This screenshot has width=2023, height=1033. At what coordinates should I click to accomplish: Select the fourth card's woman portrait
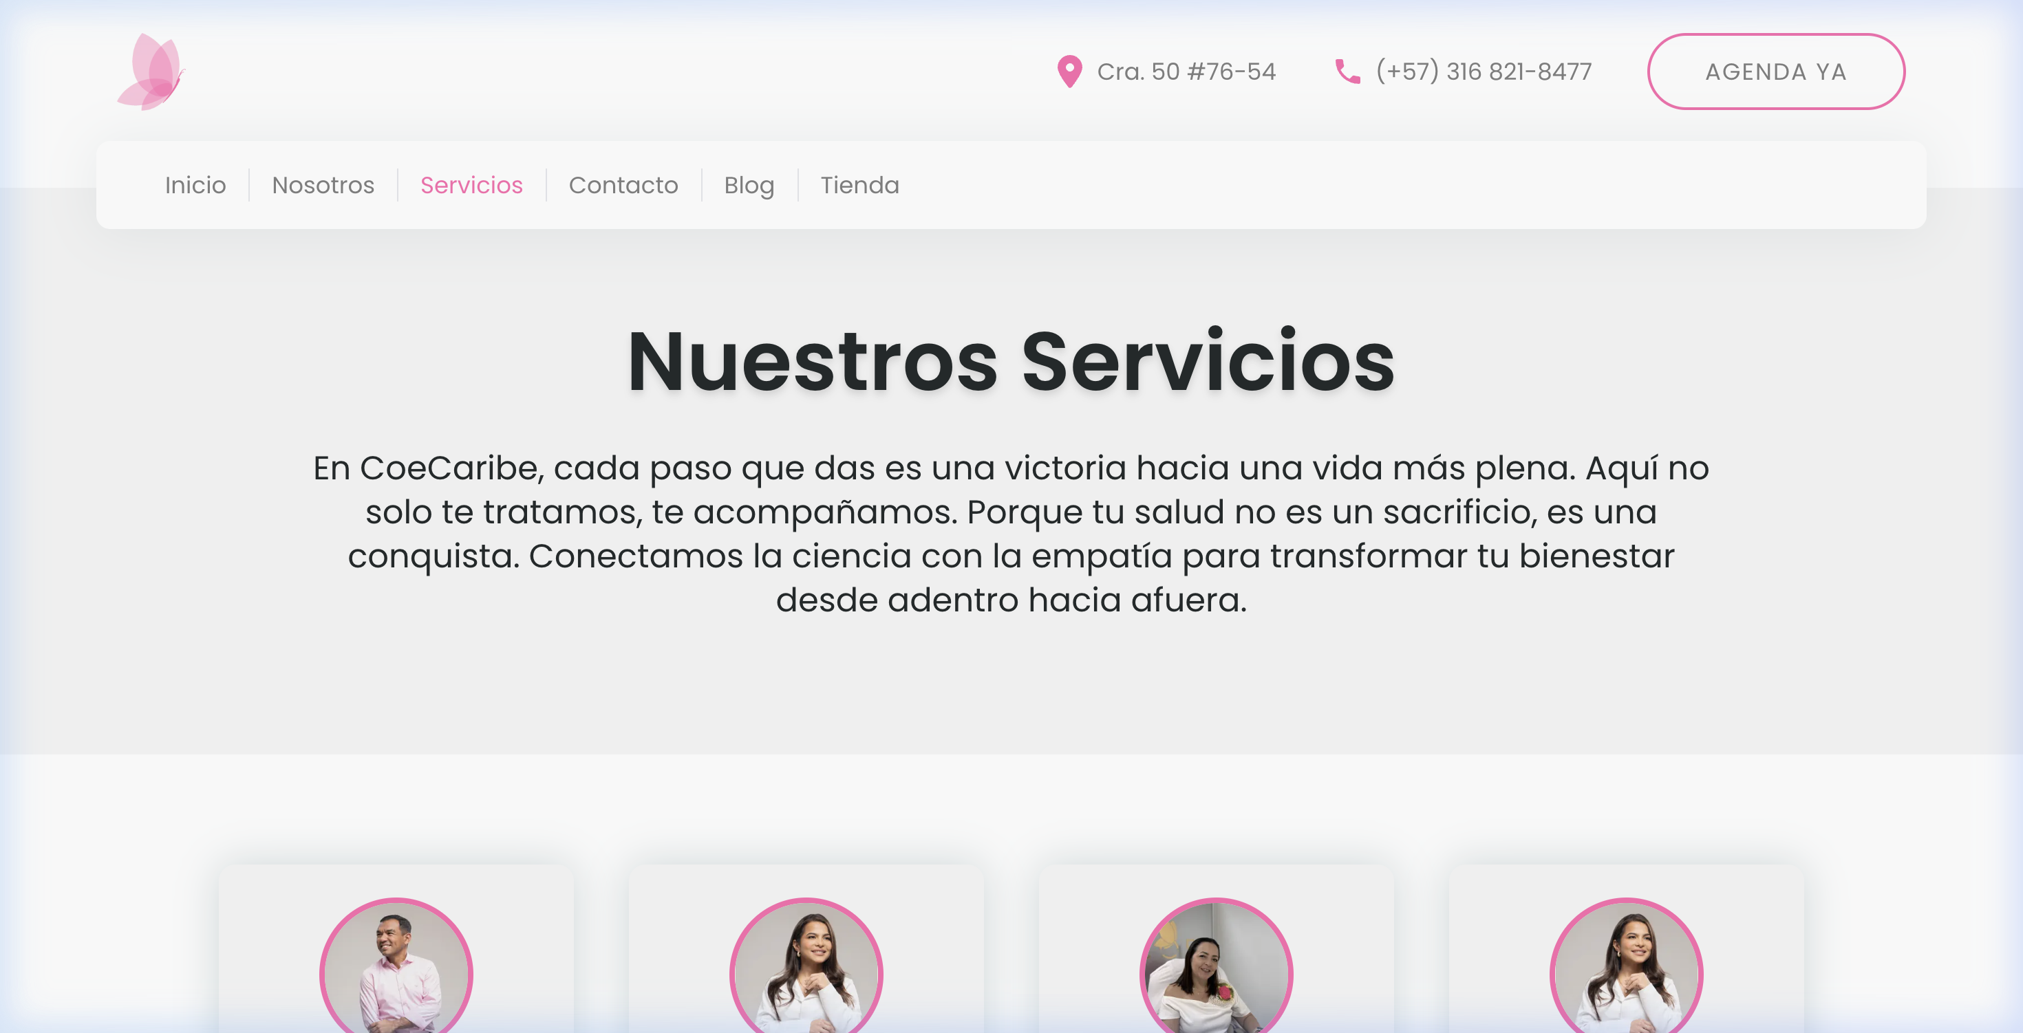(1625, 966)
